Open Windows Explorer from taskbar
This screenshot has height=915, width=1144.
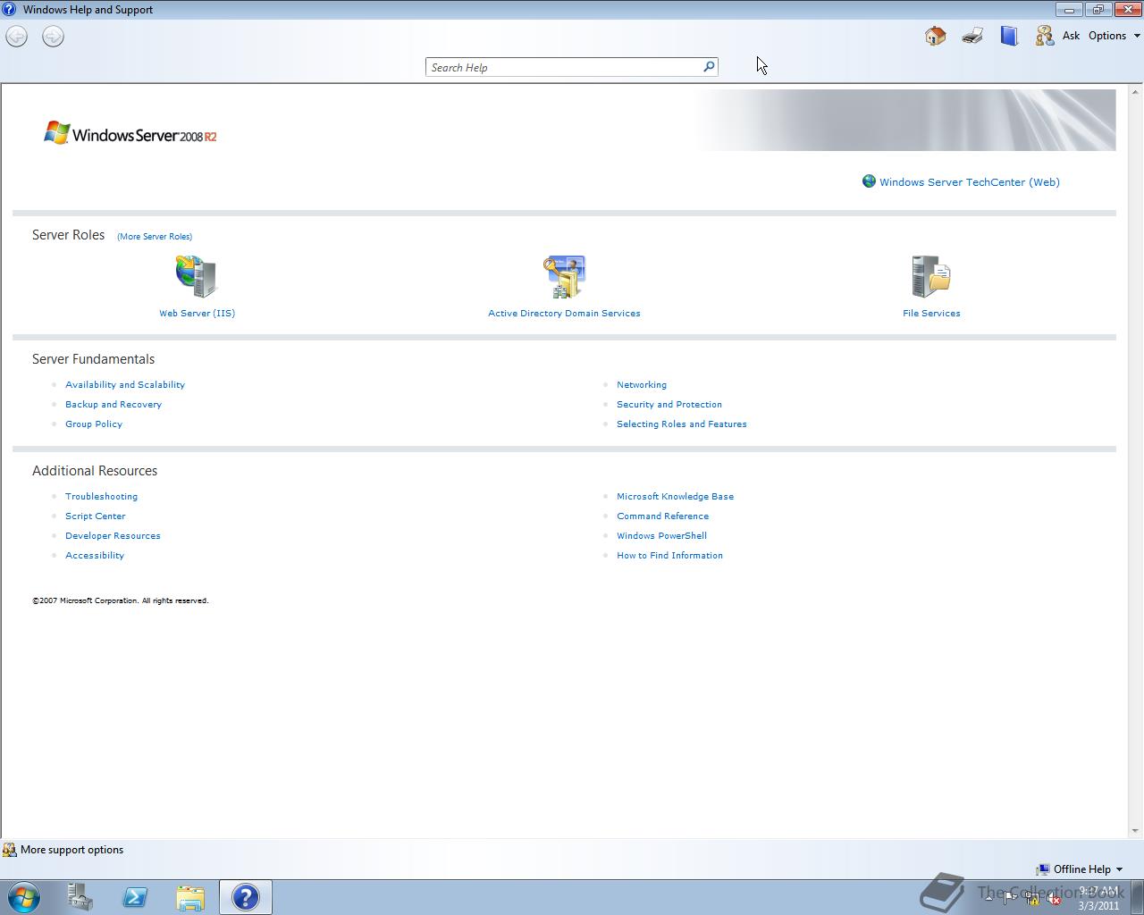tap(190, 897)
